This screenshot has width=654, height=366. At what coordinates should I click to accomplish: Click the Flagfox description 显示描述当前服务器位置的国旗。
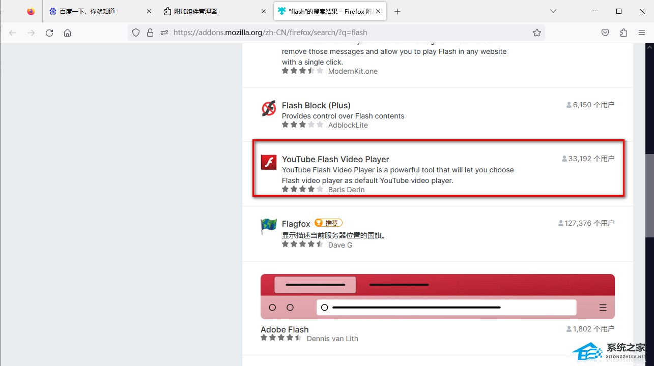pyautogui.click(x=335, y=235)
